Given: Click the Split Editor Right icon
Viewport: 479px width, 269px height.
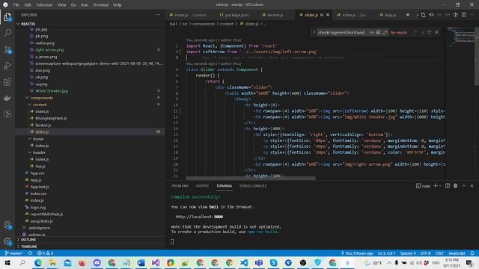Looking at the screenshot, I should (464, 15).
